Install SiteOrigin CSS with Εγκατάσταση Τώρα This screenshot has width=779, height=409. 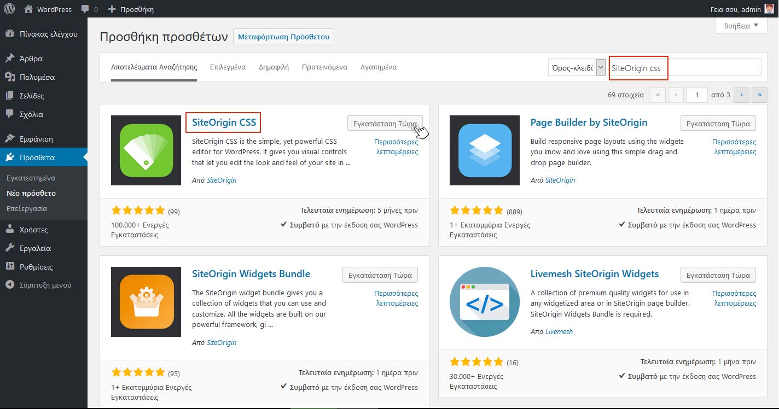385,124
